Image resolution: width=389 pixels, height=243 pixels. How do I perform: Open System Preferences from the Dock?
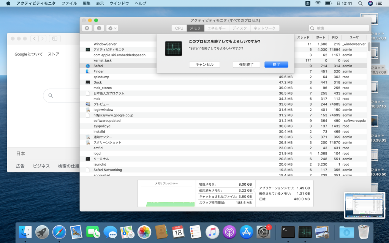point(264,232)
